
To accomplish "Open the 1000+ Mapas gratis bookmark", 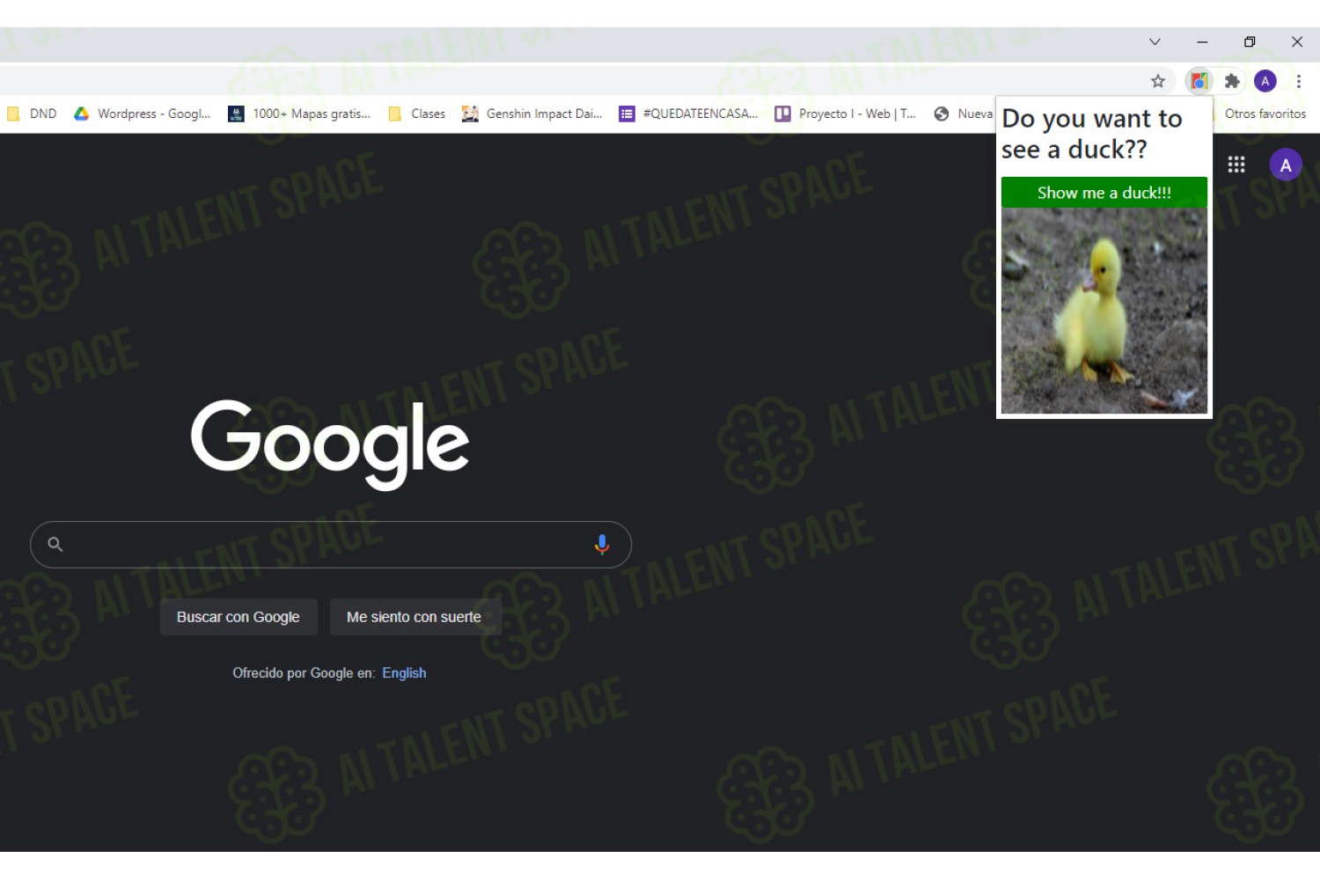I will 299,114.
